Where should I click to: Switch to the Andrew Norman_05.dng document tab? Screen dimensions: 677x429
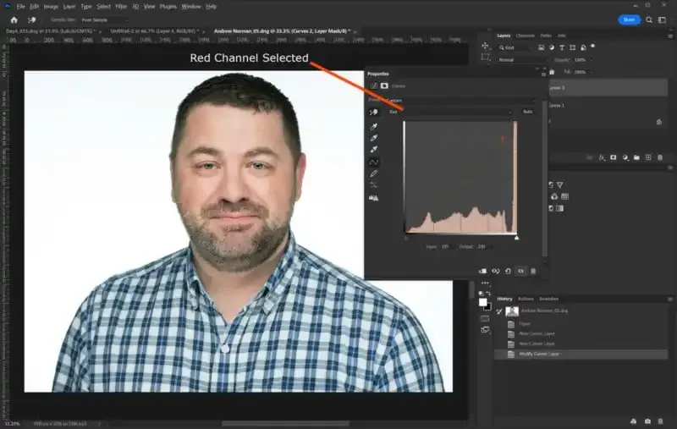[282, 31]
